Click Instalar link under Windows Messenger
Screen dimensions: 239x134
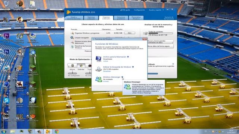pyautogui.click(x=106, y=81)
